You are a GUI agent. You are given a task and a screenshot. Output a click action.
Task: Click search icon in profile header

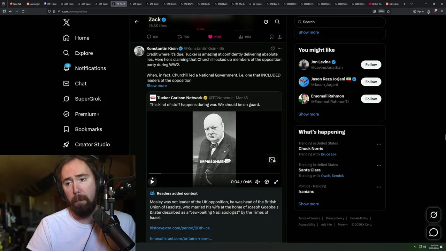point(277,22)
